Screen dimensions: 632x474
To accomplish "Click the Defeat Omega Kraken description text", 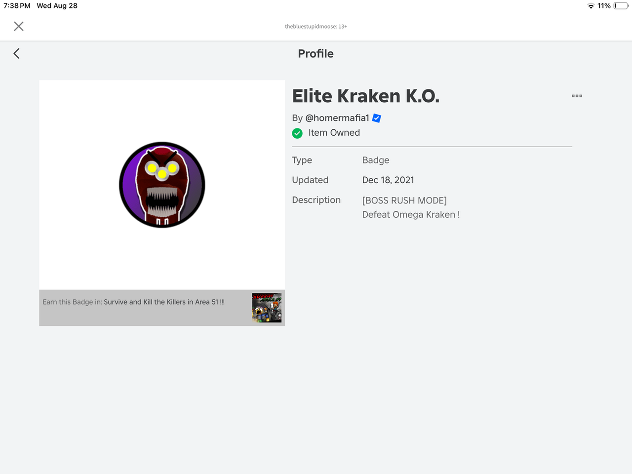I will click(411, 215).
